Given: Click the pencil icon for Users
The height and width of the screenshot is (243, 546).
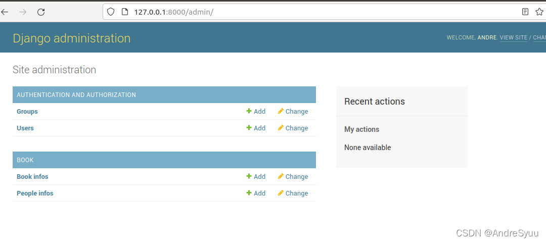Looking at the screenshot, I should (281, 128).
